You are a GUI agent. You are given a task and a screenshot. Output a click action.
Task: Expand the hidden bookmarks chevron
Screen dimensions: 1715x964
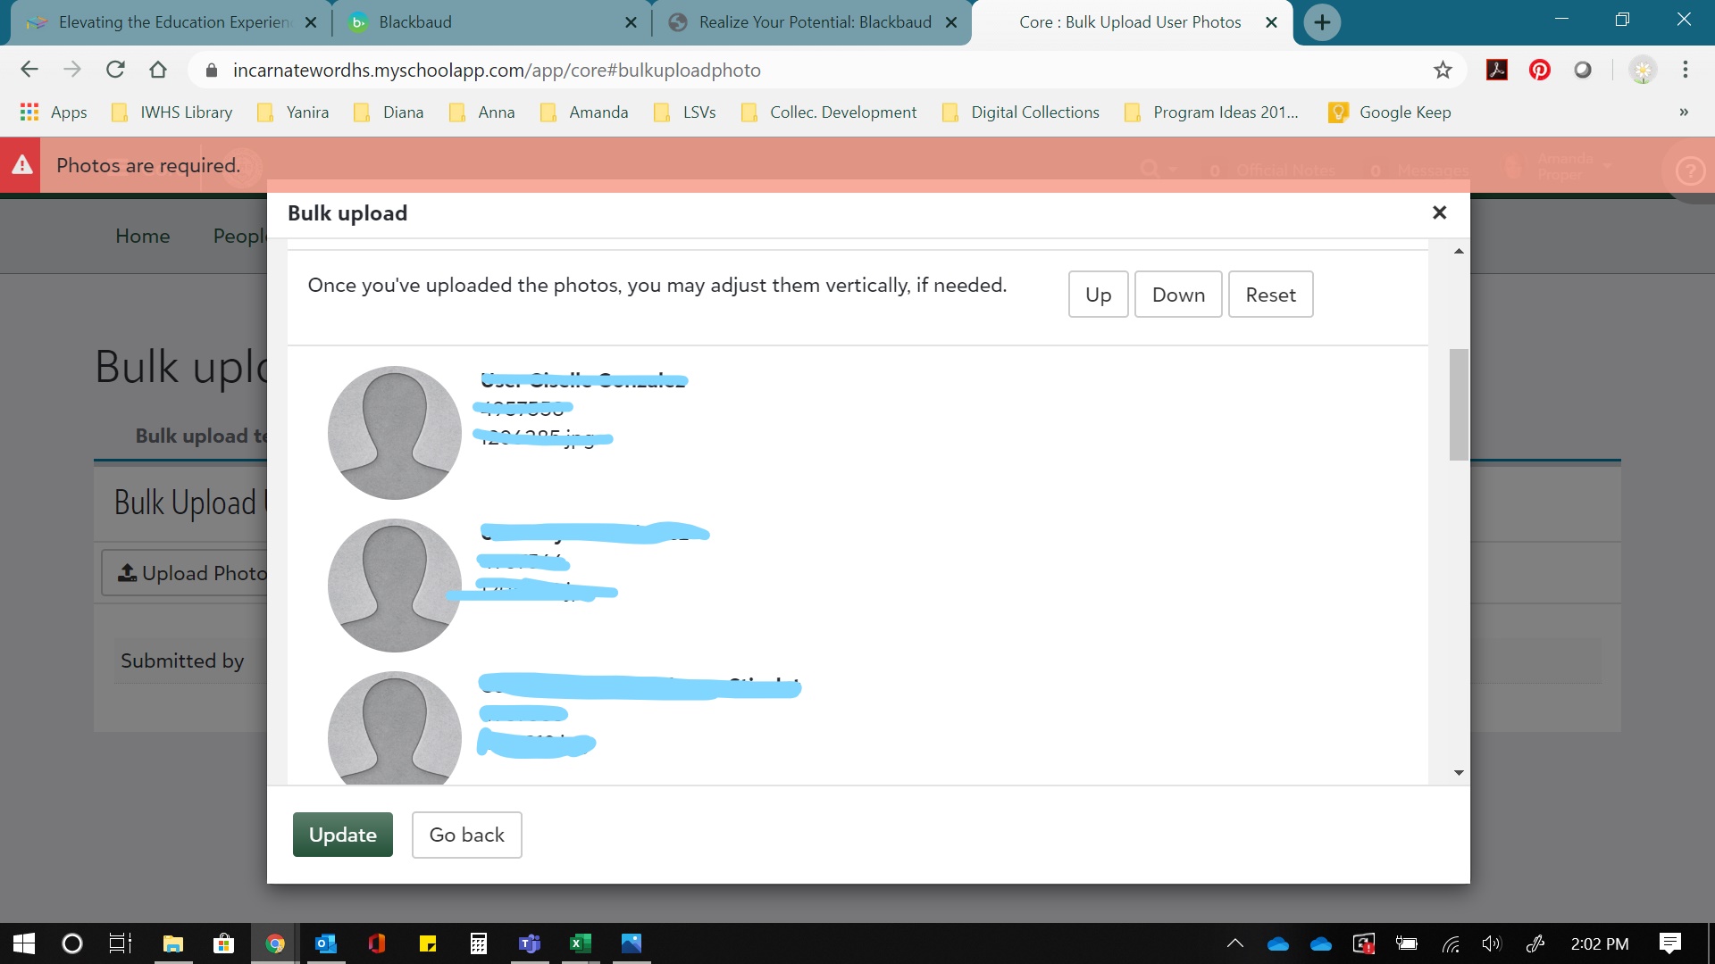[1684, 112]
